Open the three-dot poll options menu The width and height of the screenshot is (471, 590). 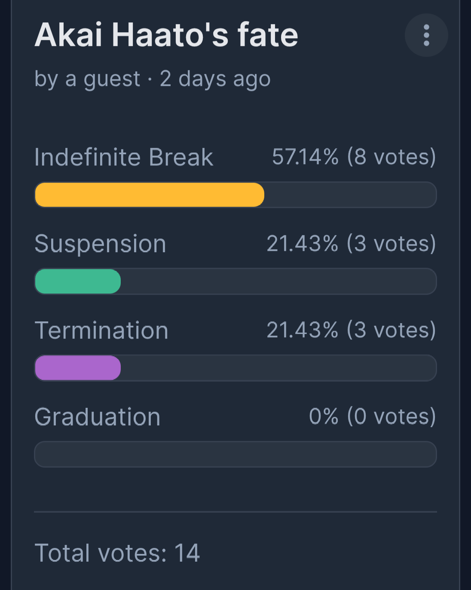426,35
